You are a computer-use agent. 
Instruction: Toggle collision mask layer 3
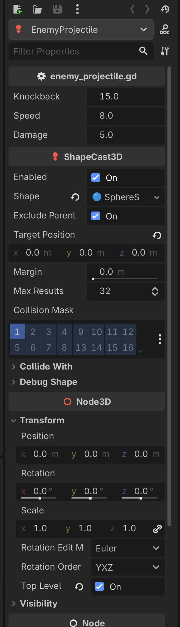click(49, 331)
